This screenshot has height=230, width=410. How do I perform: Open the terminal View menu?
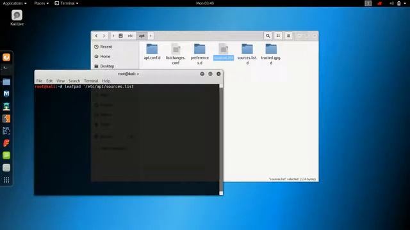tap(60, 81)
